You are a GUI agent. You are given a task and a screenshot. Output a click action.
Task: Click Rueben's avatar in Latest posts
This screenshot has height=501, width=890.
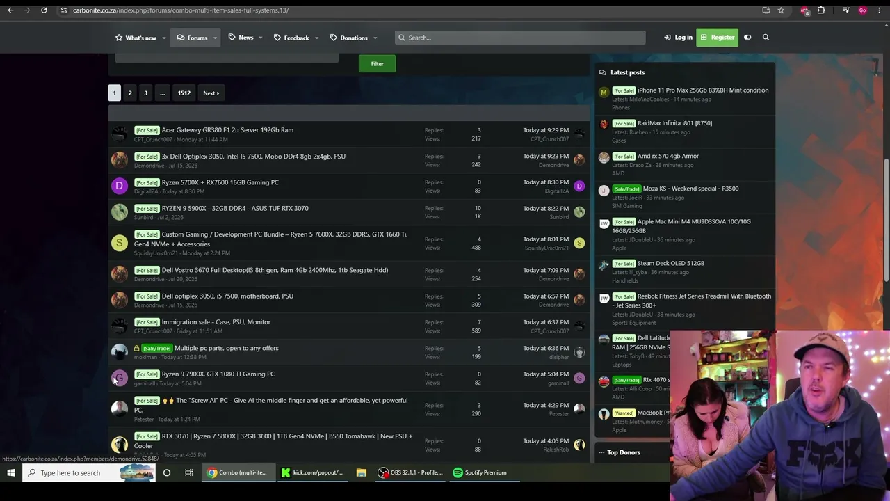(604, 125)
